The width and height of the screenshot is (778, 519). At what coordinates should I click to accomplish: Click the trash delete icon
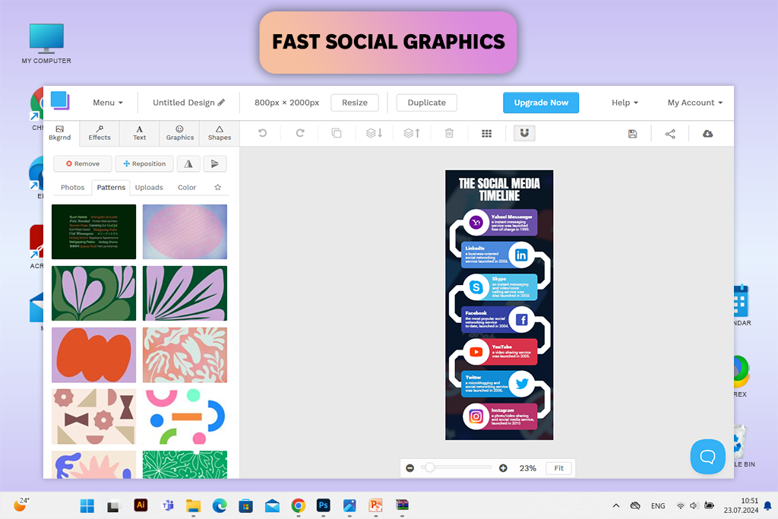tap(449, 133)
